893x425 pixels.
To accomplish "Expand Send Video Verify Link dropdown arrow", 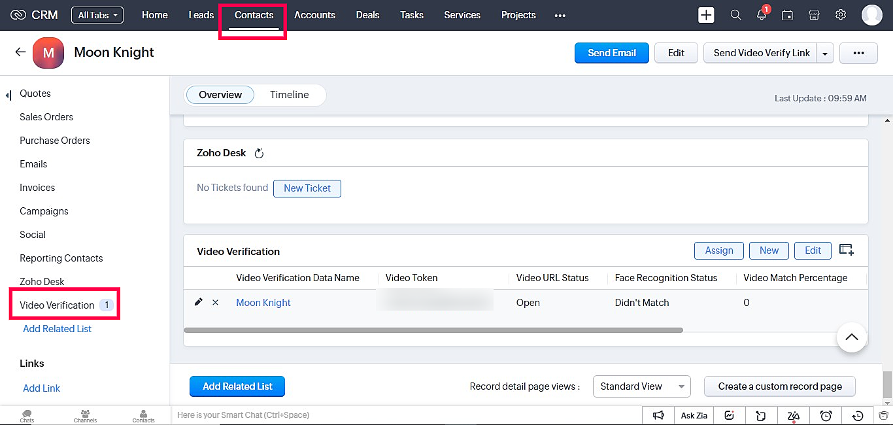I will point(825,54).
